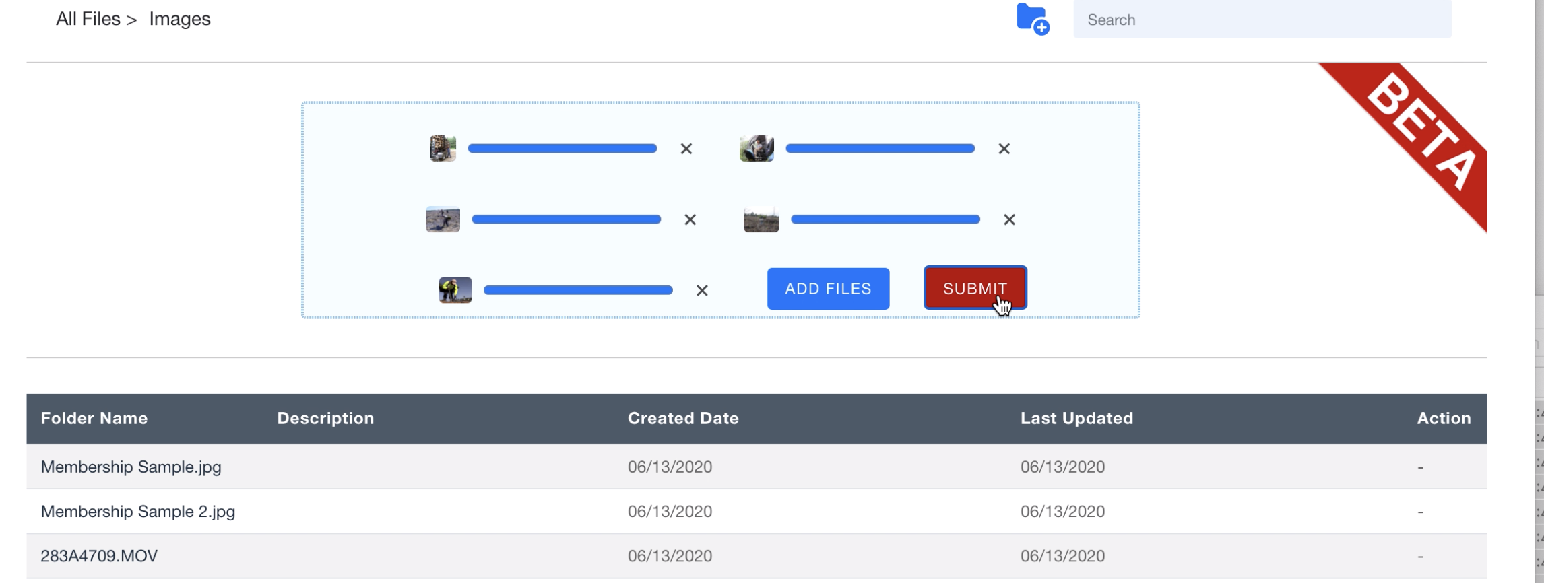Click the Action dash for 283A4709.MOV
The width and height of the screenshot is (1544, 583).
point(1420,556)
